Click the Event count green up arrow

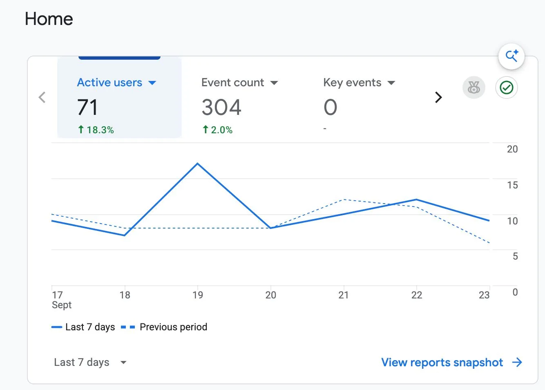click(x=205, y=130)
